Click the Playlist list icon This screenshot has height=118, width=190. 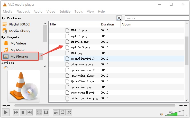coord(5,24)
